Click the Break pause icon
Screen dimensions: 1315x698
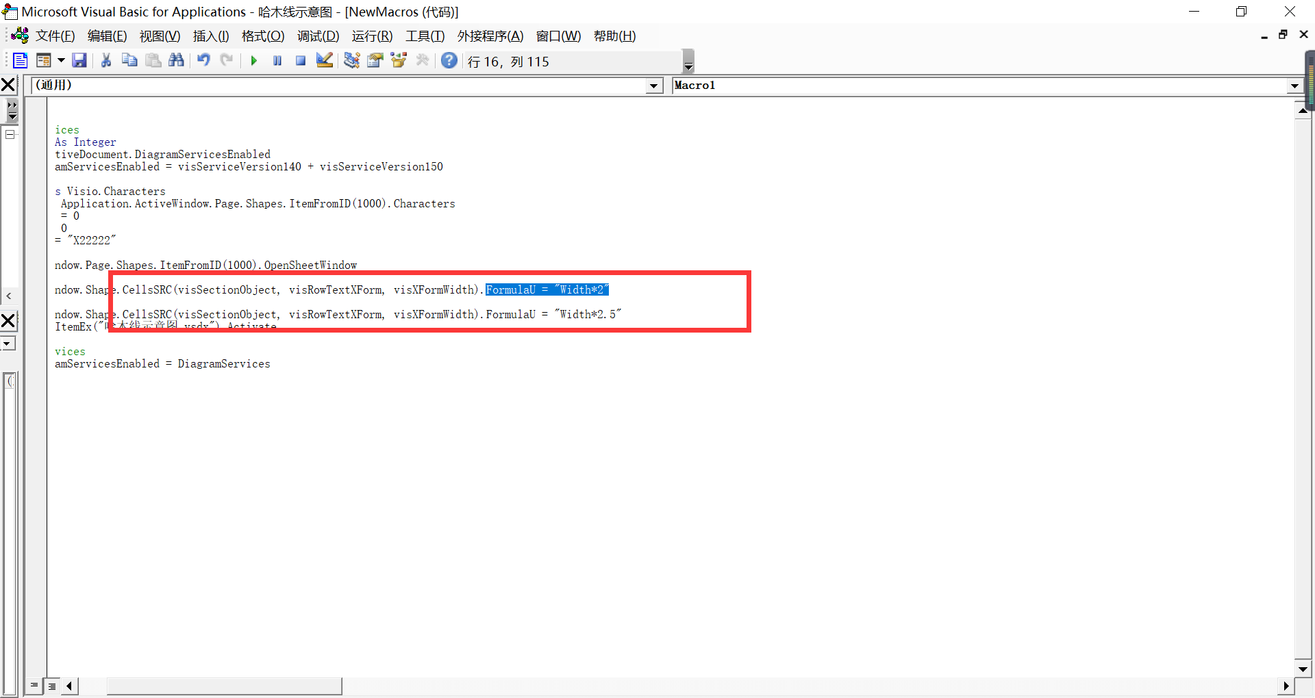click(x=277, y=61)
